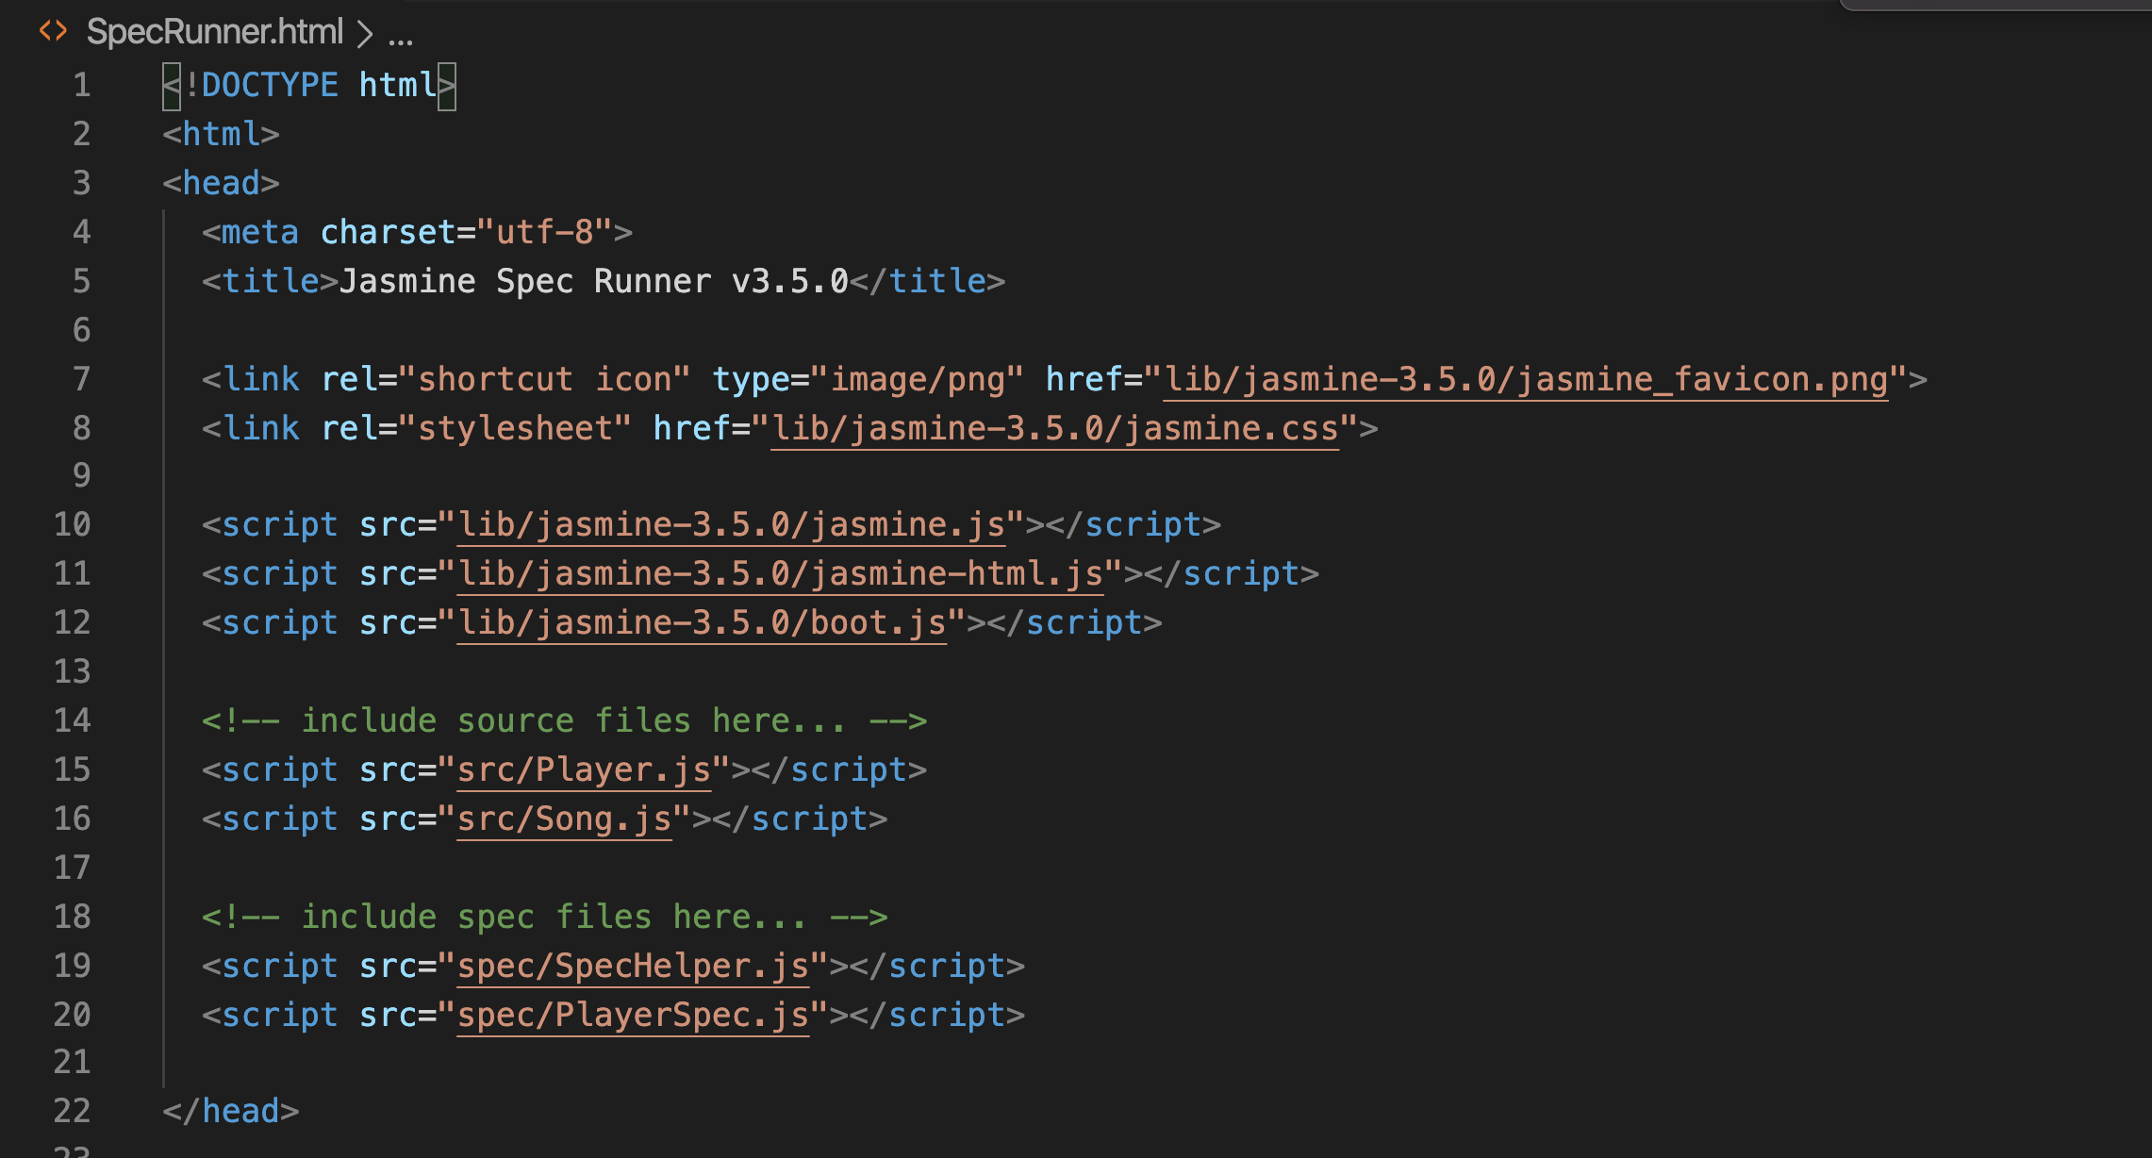2152x1158 pixels.
Task: Select line number 14 in the gutter
Action: click(72, 720)
